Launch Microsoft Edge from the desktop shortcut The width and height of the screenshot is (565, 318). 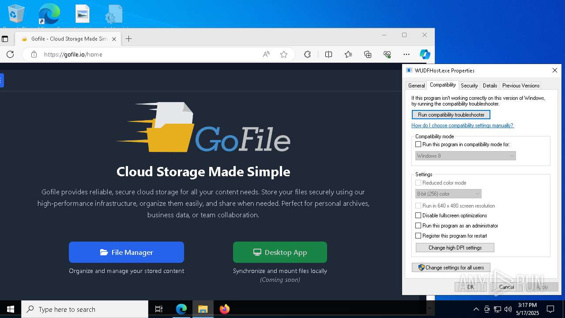click(49, 15)
